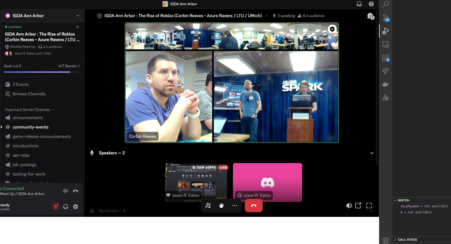Image resolution: width=451 pixels, height=244 pixels.
Task: Unmute the red microphone in user panel
Action: pos(56,207)
